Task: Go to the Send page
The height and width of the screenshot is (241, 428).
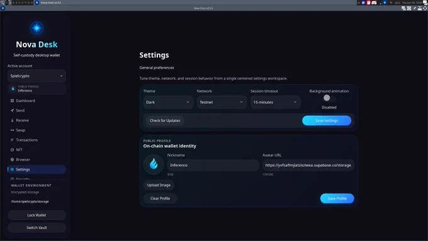Action: tap(37, 111)
